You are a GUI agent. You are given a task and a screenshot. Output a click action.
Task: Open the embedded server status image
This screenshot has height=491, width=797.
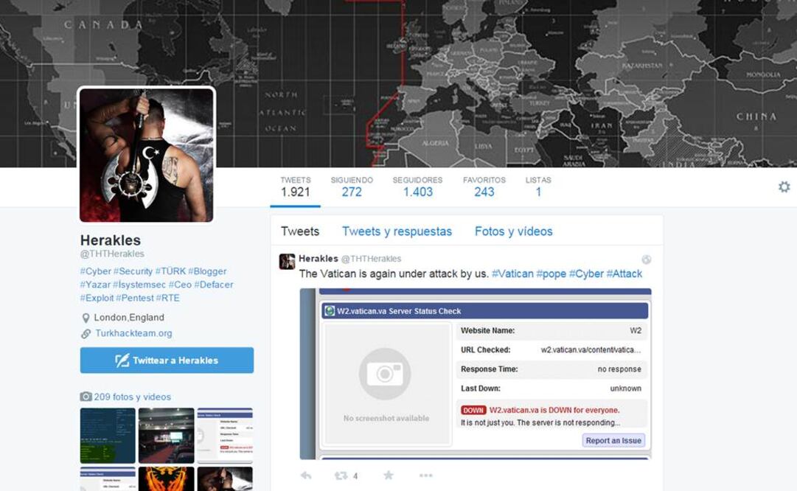476,374
